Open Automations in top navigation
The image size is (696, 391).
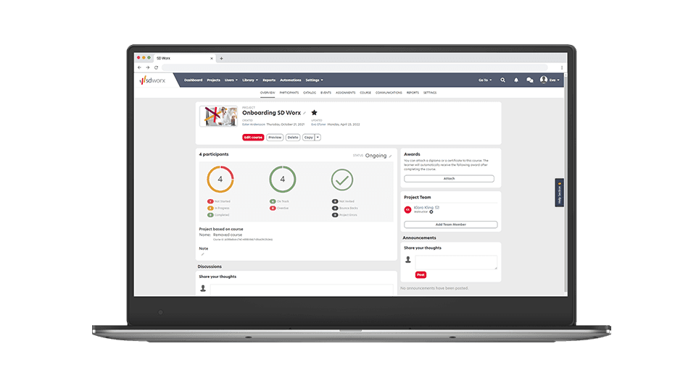coord(290,80)
